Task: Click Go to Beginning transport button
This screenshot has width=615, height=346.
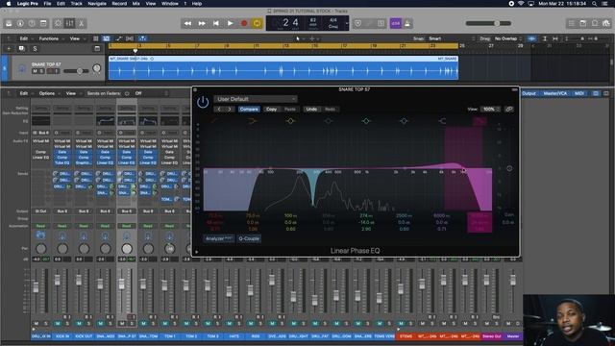Action: coord(215,23)
